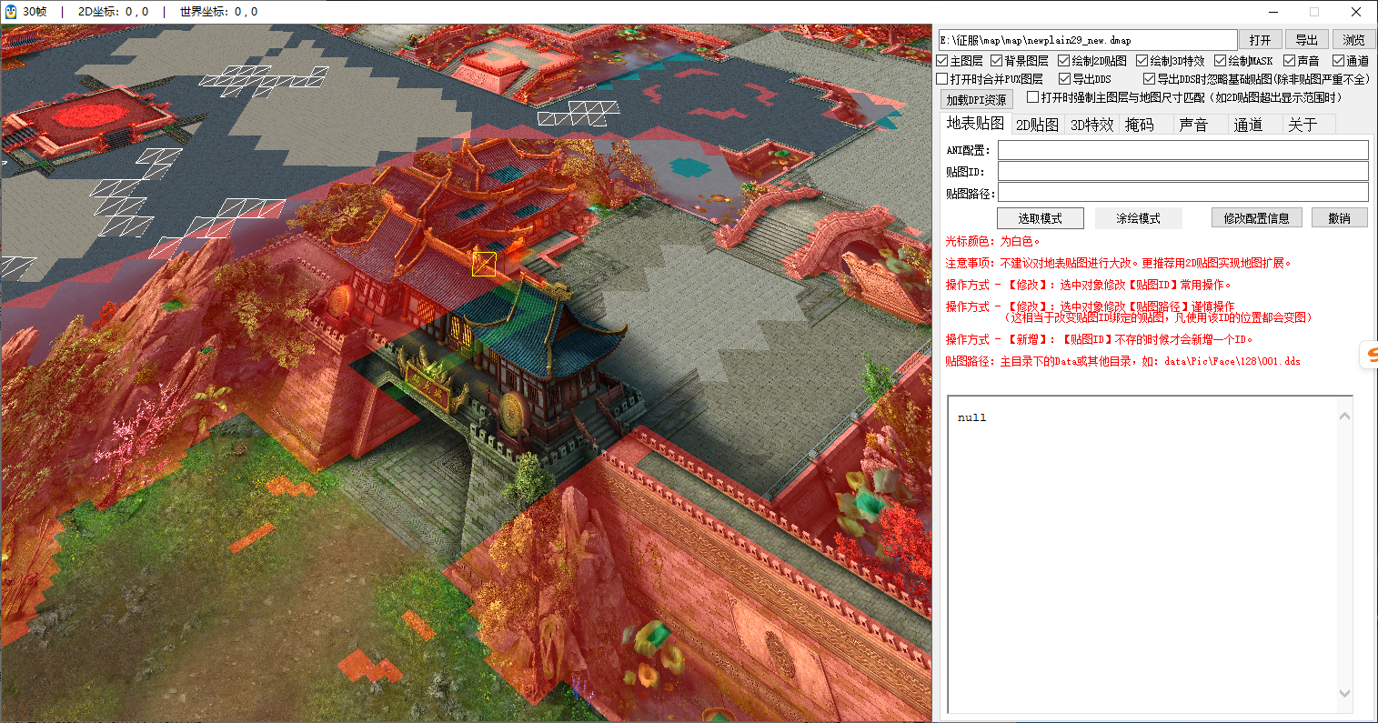Screen dimensions: 1378x723
Task: Click the 【新增】 operation hint line
Action: [x=1100, y=340]
